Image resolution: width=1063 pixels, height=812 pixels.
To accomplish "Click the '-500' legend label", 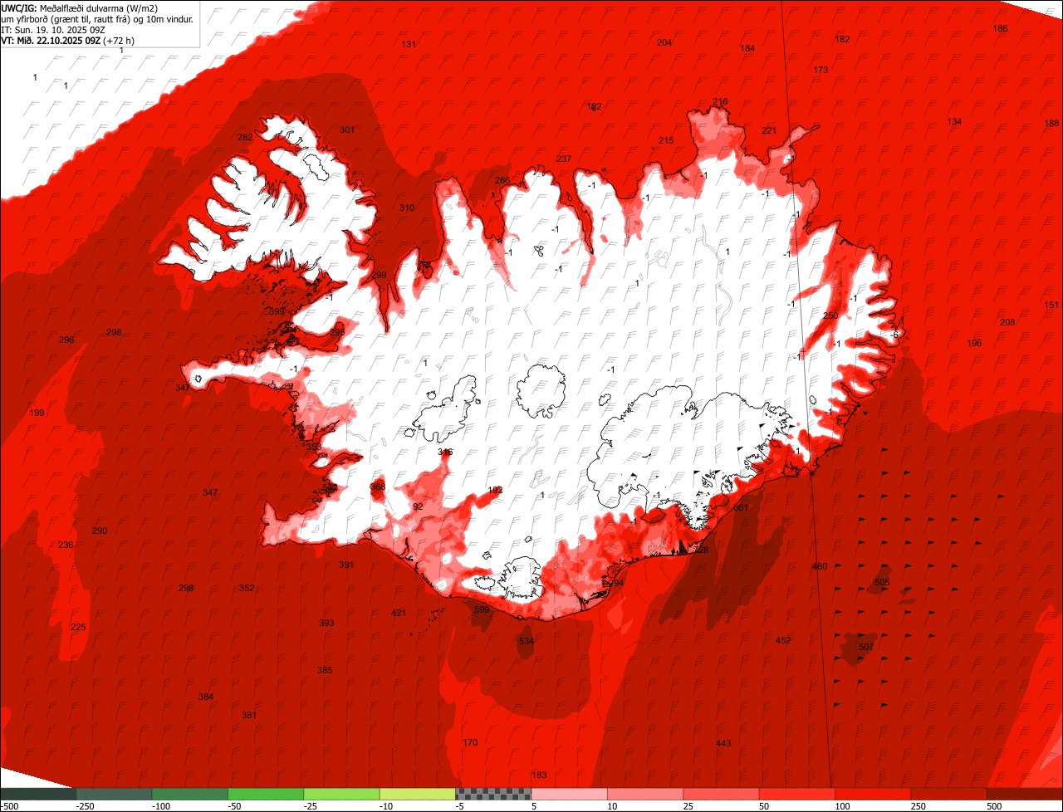I will 9,806.
